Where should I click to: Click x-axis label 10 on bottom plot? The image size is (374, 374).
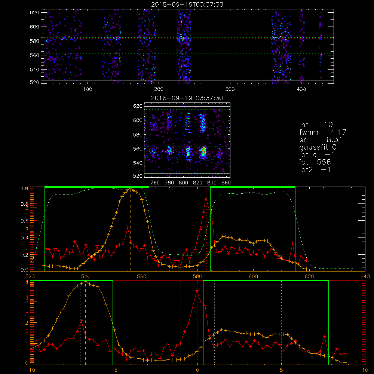pyautogui.click(x=365, y=370)
